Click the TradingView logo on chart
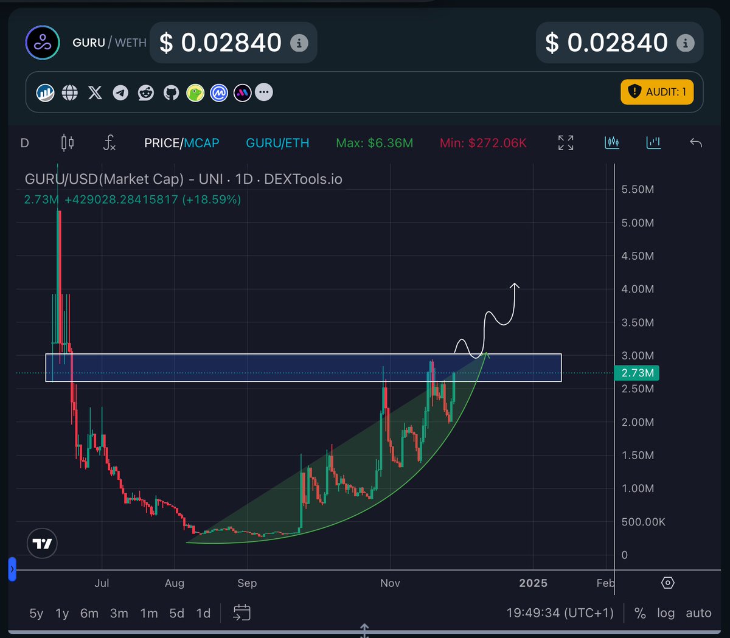The width and height of the screenshot is (730, 638). pyautogui.click(x=43, y=543)
